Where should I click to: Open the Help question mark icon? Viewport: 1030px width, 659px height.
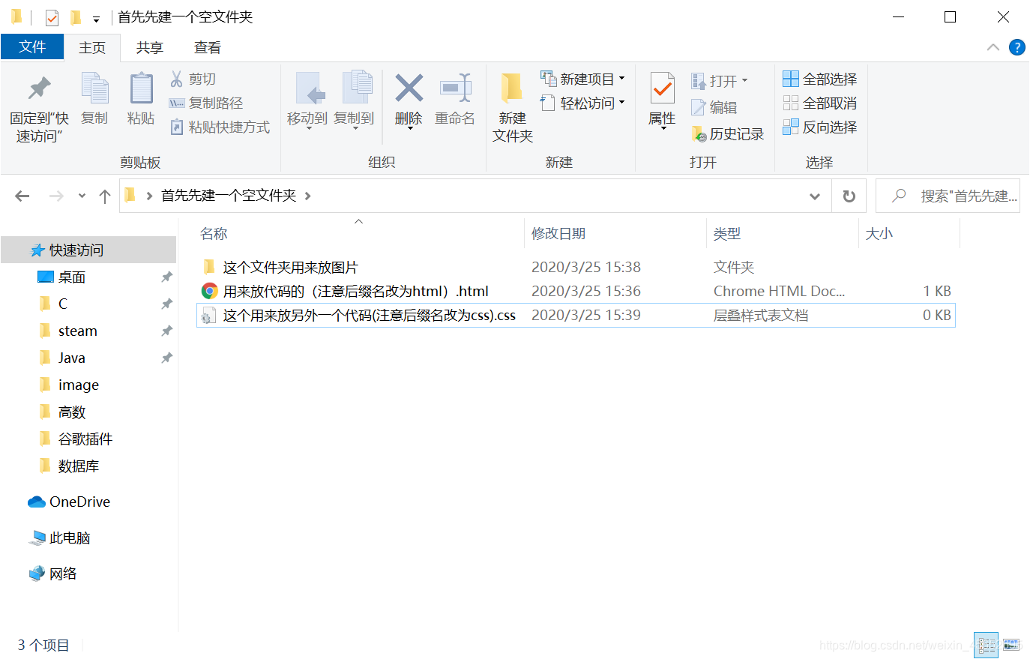pos(1017,47)
